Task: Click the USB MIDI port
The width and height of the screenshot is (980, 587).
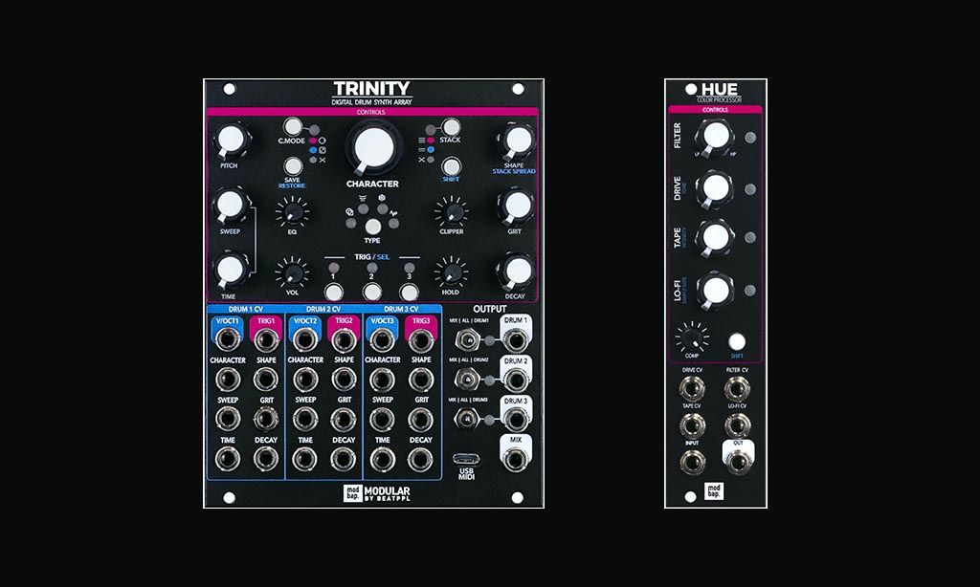Action: (x=466, y=459)
